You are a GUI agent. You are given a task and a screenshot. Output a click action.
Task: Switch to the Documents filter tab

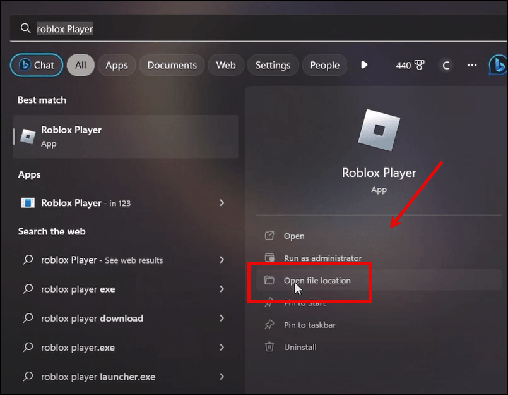(x=172, y=65)
